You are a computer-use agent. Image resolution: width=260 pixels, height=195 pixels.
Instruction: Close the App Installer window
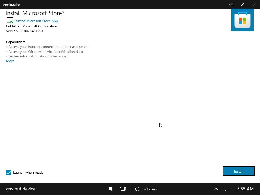254,5
